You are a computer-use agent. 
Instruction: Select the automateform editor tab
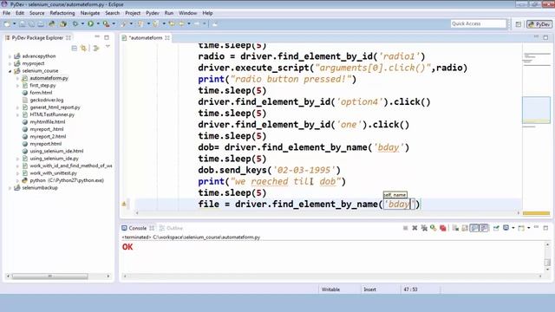[146, 38]
